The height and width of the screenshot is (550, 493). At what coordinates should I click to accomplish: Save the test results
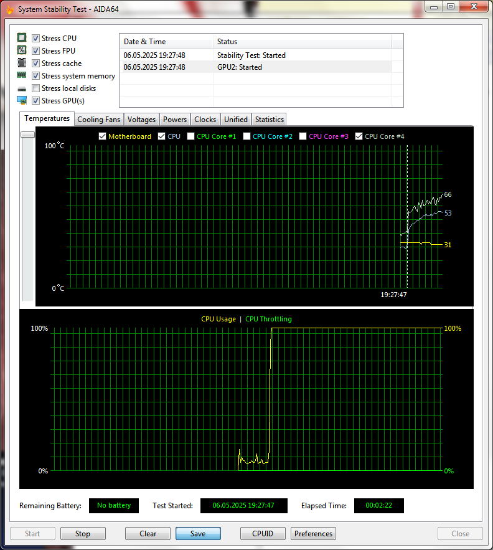[198, 534]
